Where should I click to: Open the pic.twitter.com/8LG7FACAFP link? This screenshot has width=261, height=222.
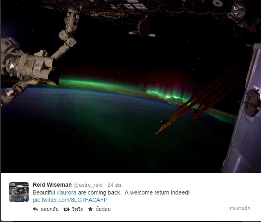coord(70,200)
